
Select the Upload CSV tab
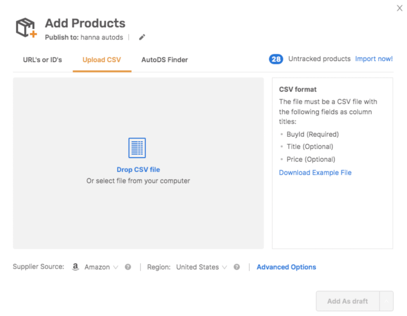pyautogui.click(x=102, y=60)
